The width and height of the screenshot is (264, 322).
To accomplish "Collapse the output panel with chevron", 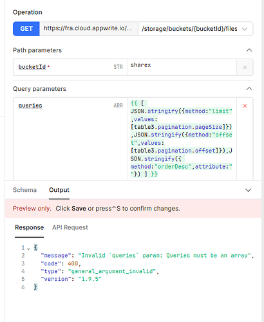I will point(248,190).
